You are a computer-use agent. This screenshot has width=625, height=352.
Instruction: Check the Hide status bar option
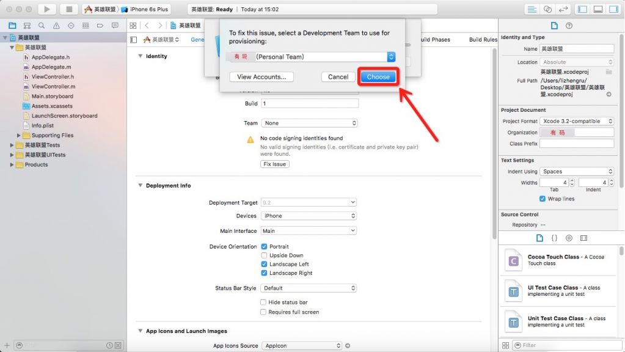click(263, 302)
